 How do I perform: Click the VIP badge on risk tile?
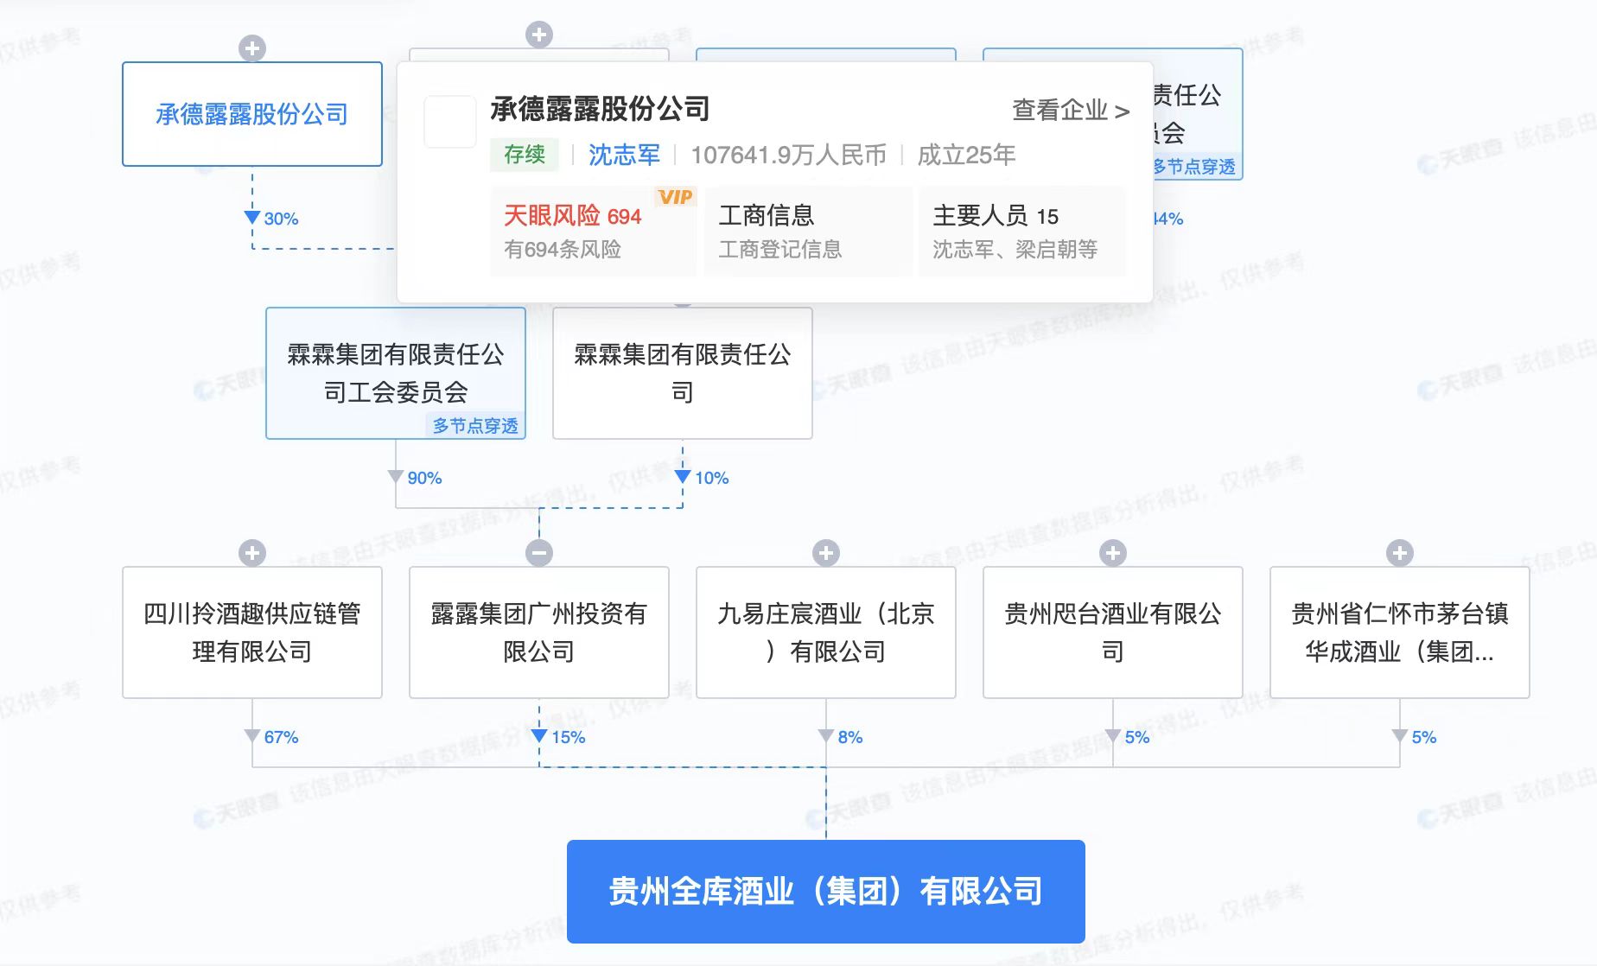(x=675, y=197)
